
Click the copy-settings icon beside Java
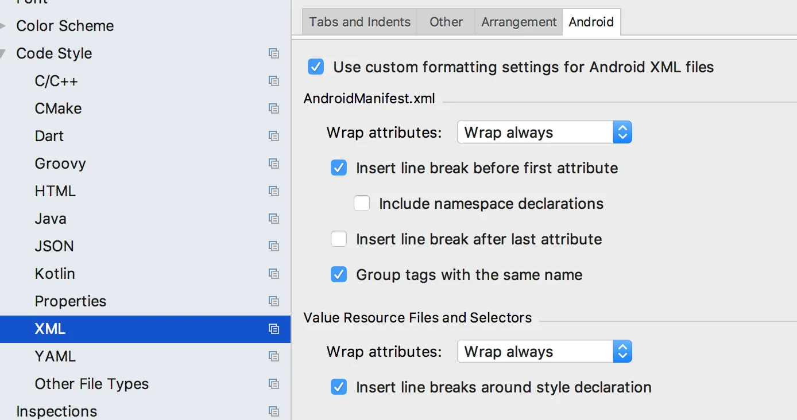tap(274, 219)
